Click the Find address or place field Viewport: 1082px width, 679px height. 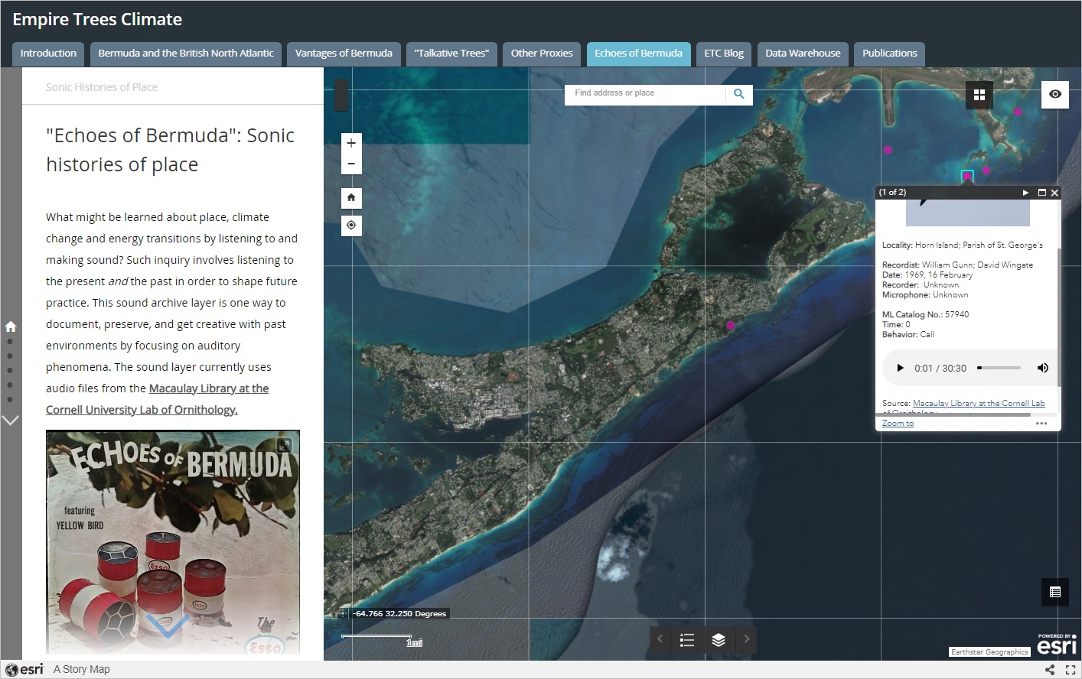pyautogui.click(x=644, y=93)
